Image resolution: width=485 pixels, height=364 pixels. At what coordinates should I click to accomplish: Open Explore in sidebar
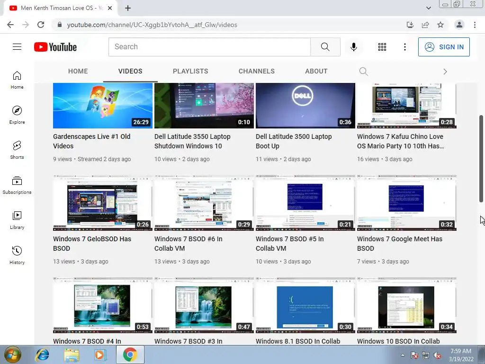[17, 115]
